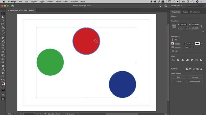
Task: Select the Content Collector tool
Action: [3, 27]
